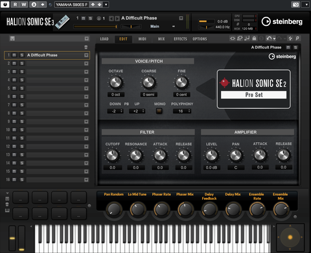Load next program with right arrow

(117, 18)
